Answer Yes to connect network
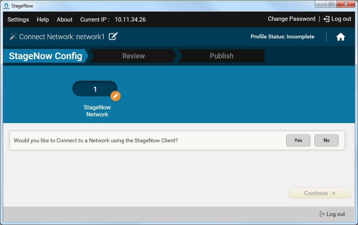Screen dimensions: 358x225 [x=298, y=140]
